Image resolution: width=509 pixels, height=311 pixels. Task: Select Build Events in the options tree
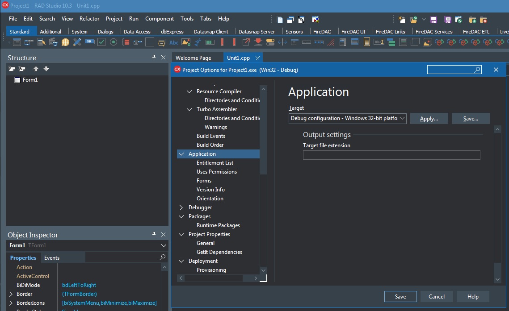coord(210,136)
